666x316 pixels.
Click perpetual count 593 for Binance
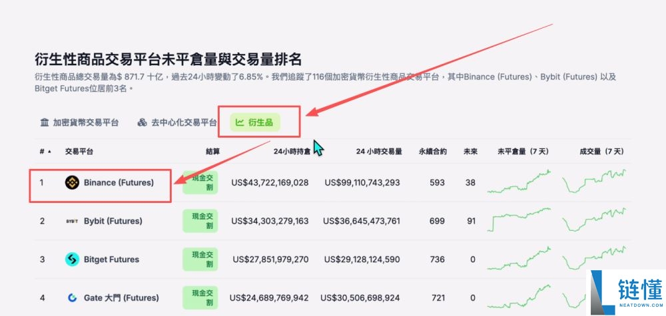pyautogui.click(x=437, y=183)
